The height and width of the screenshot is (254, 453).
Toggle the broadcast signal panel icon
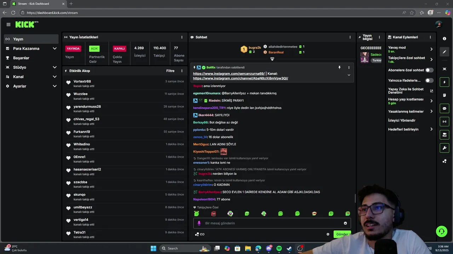coord(445,122)
